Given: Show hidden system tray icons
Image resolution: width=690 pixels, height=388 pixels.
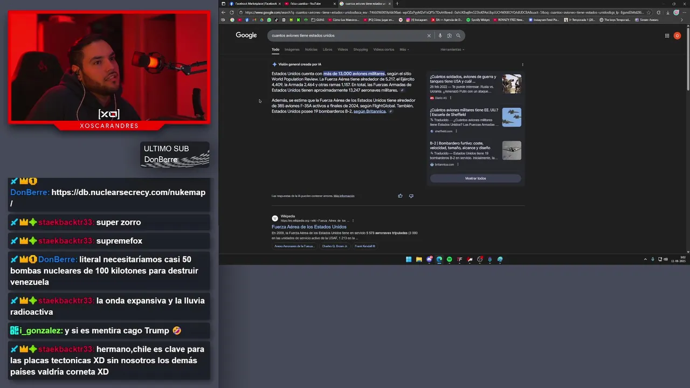Looking at the screenshot, I should (645, 260).
